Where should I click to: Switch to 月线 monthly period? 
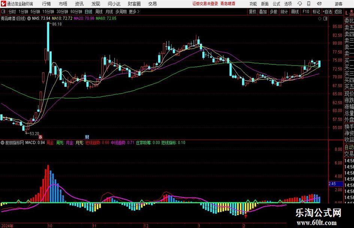click(x=109, y=12)
